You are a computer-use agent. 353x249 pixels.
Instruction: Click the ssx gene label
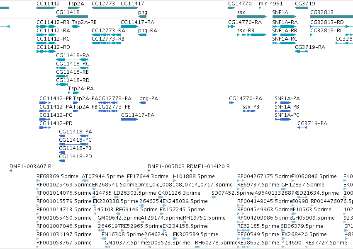(241, 12)
